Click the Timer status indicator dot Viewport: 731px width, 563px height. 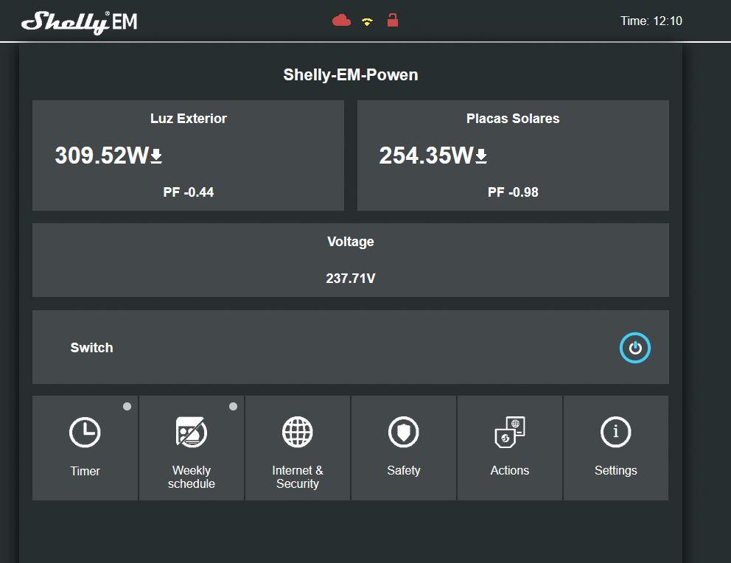tap(127, 406)
